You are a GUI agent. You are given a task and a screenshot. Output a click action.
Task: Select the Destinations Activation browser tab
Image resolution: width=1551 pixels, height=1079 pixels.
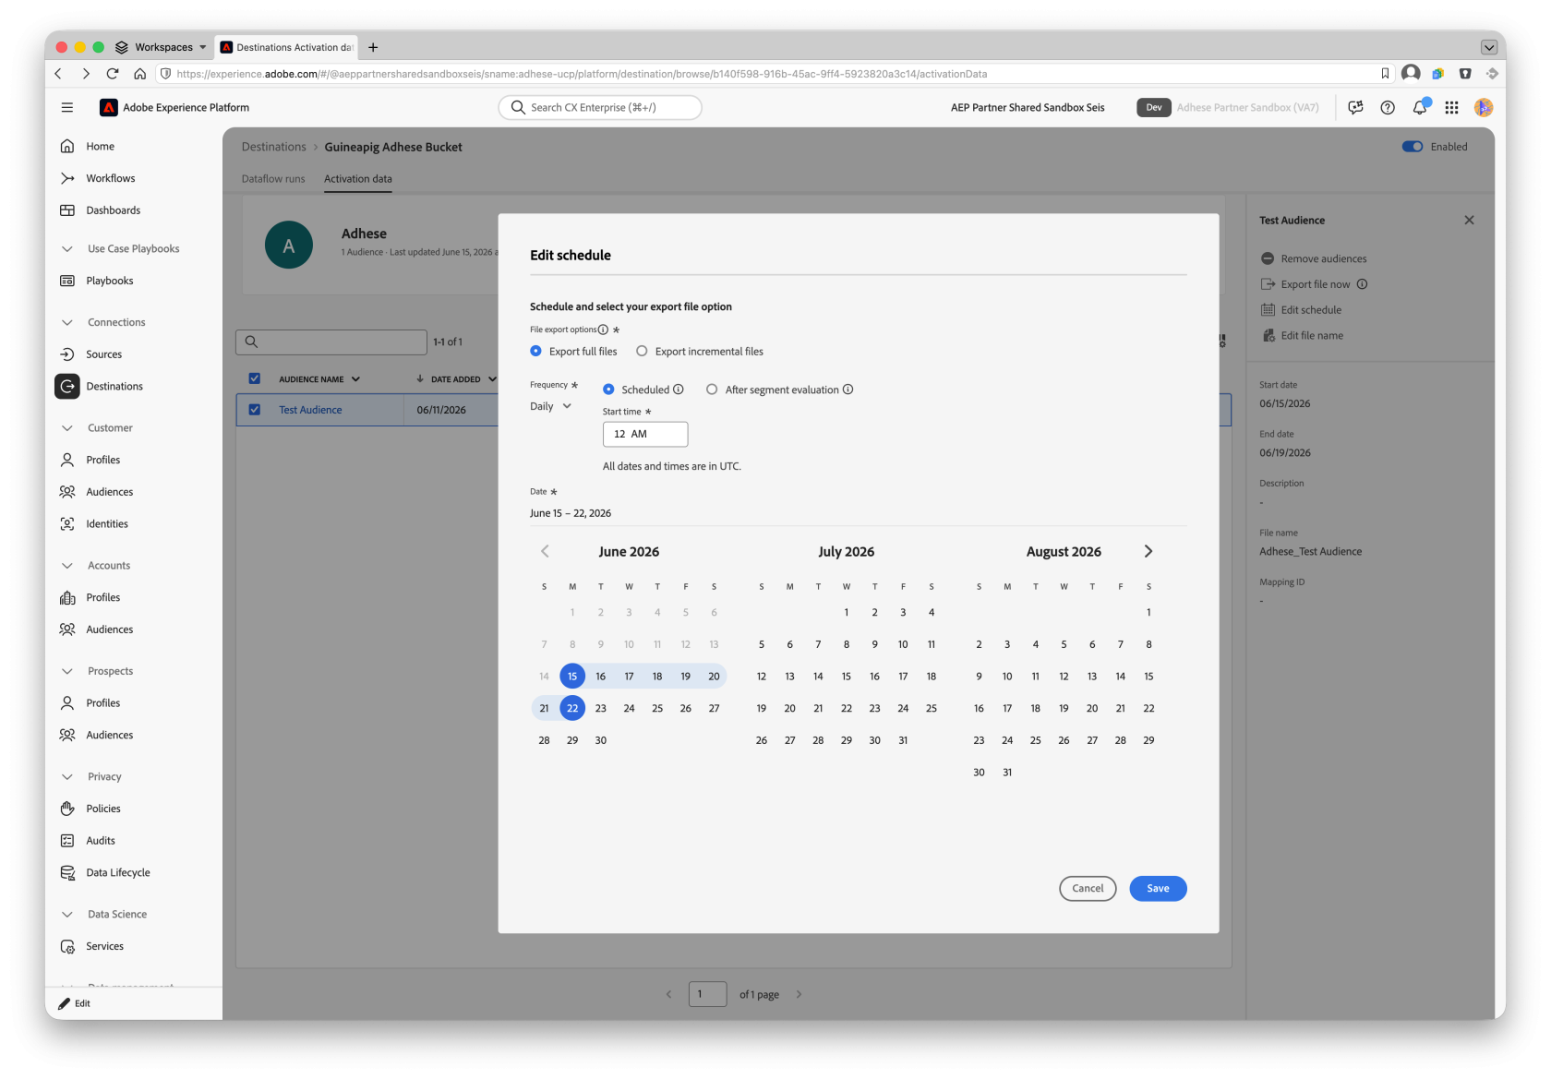pos(287,47)
